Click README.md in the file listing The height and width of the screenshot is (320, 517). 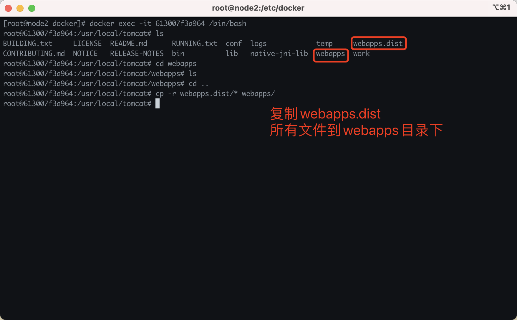129,44
